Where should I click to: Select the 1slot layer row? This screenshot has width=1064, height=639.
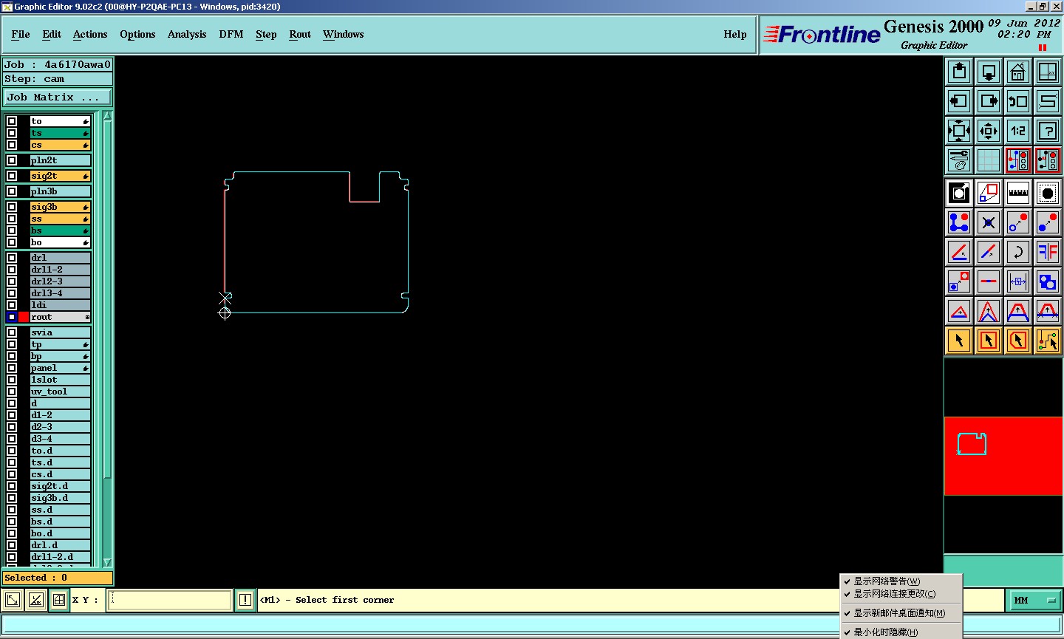coord(60,380)
